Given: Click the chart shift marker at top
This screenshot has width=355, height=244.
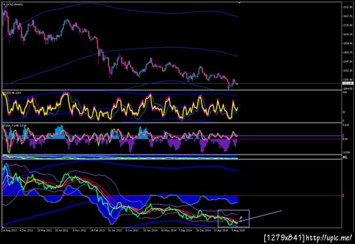Looking at the screenshot, I should point(239,2).
